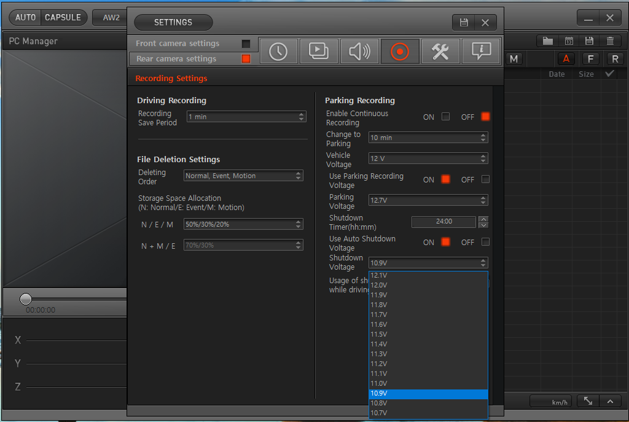Viewport: 629px width, 422px height.
Task: Choose 11.5V from the voltage list
Action: tap(428, 334)
